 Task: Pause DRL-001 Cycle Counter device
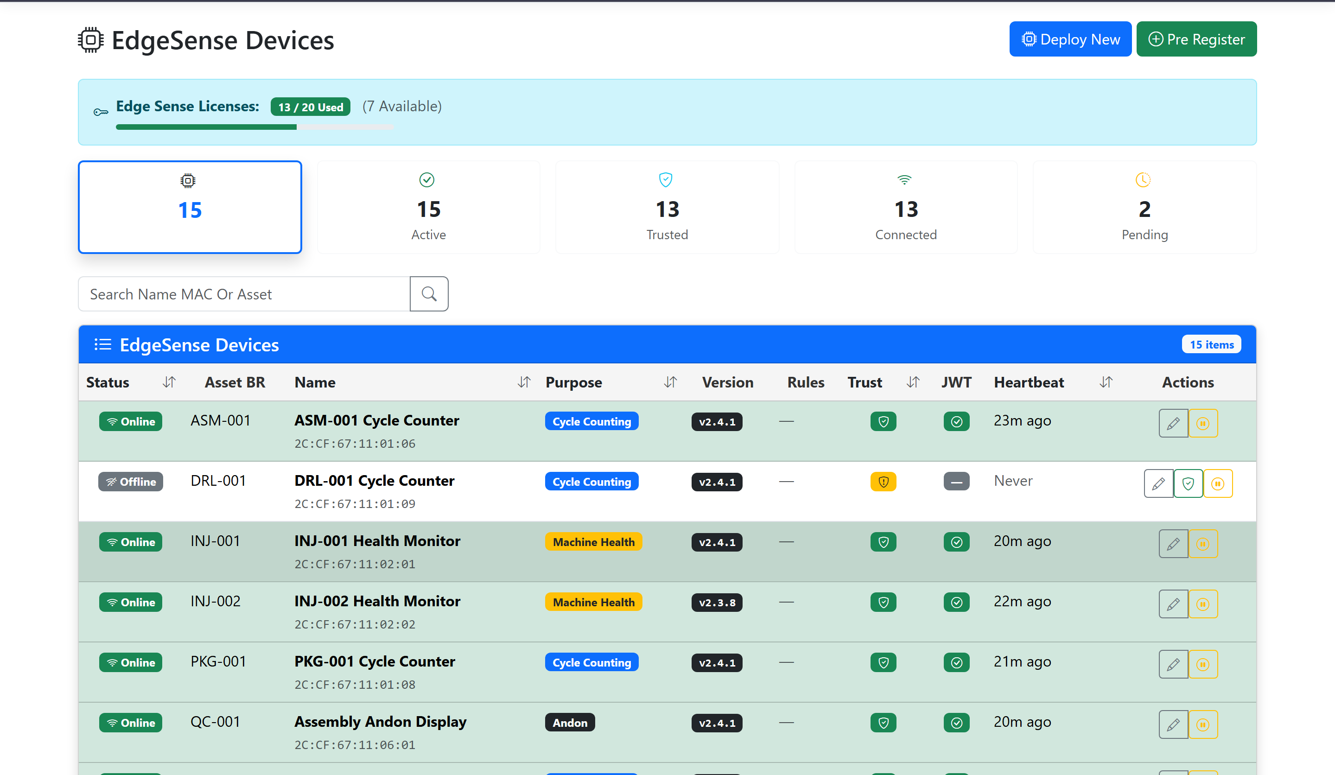(1217, 483)
